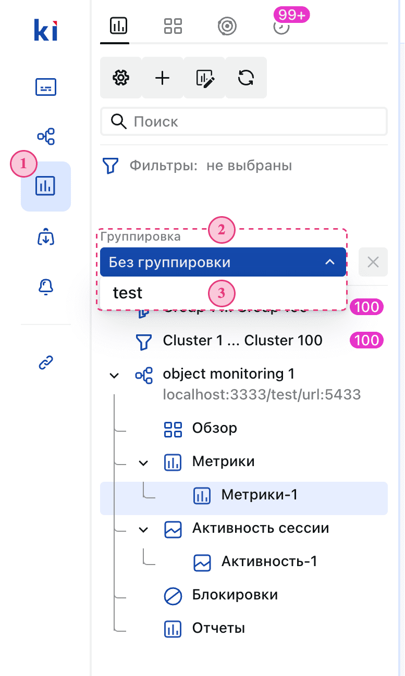Open the tab showing 99+ badge
Screen dimensions: 405x676
click(x=281, y=27)
